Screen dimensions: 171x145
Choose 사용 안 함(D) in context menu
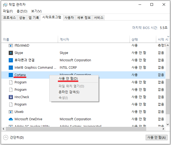[74, 79]
